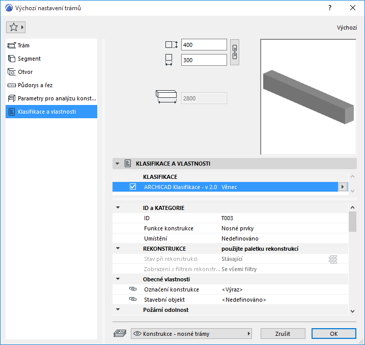The height and width of the screenshot is (345, 365).
Task: Click the beam width dimension icon
Action: pyautogui.click(x=169, y=60)
